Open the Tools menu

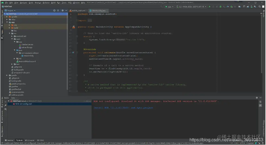tap(64, 2)
